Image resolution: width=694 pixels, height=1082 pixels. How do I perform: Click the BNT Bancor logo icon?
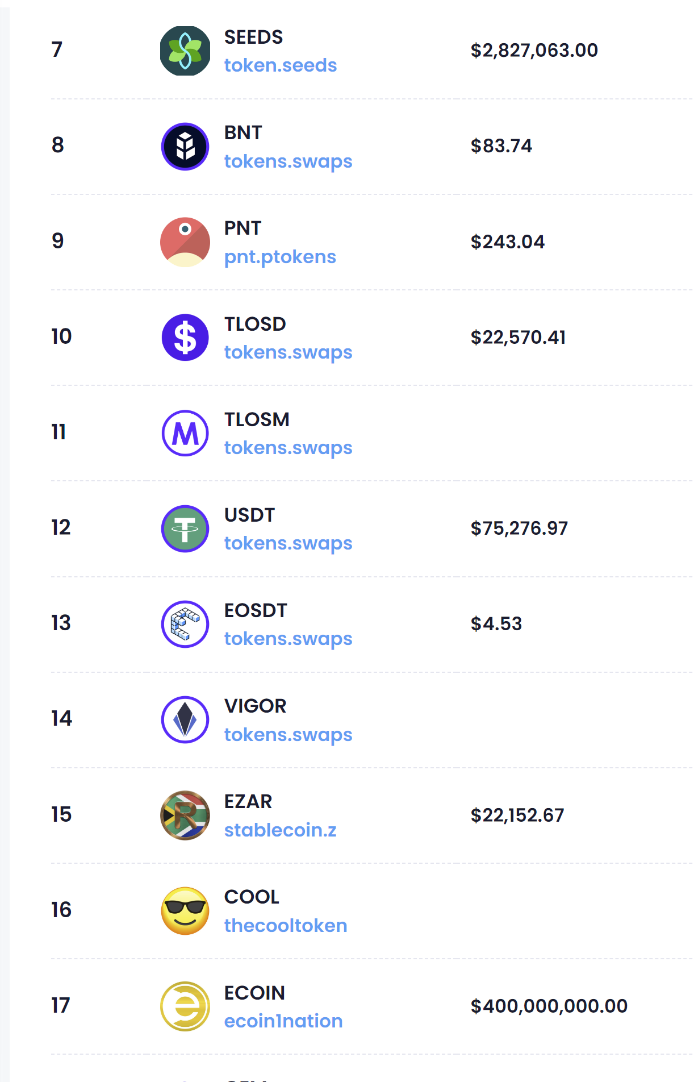(x=185, y=147)
